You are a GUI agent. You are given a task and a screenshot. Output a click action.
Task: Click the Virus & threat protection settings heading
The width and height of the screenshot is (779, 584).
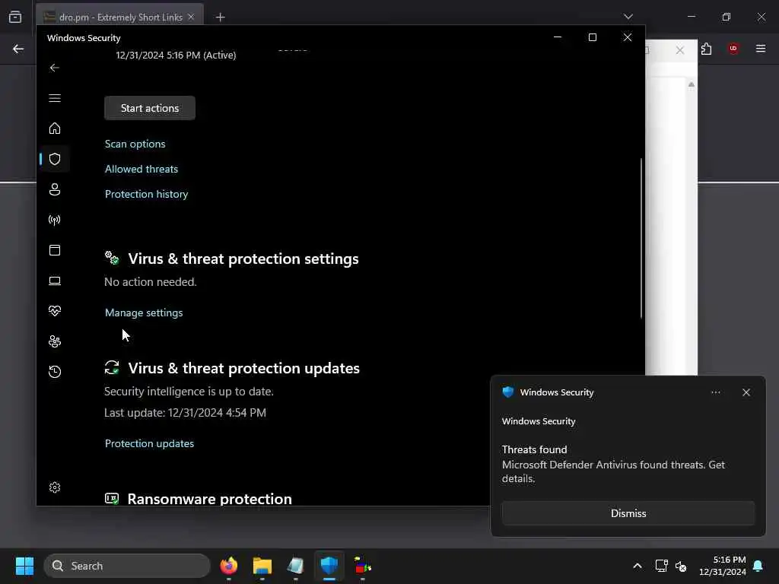pyautogui.click(x=243, y=259)
